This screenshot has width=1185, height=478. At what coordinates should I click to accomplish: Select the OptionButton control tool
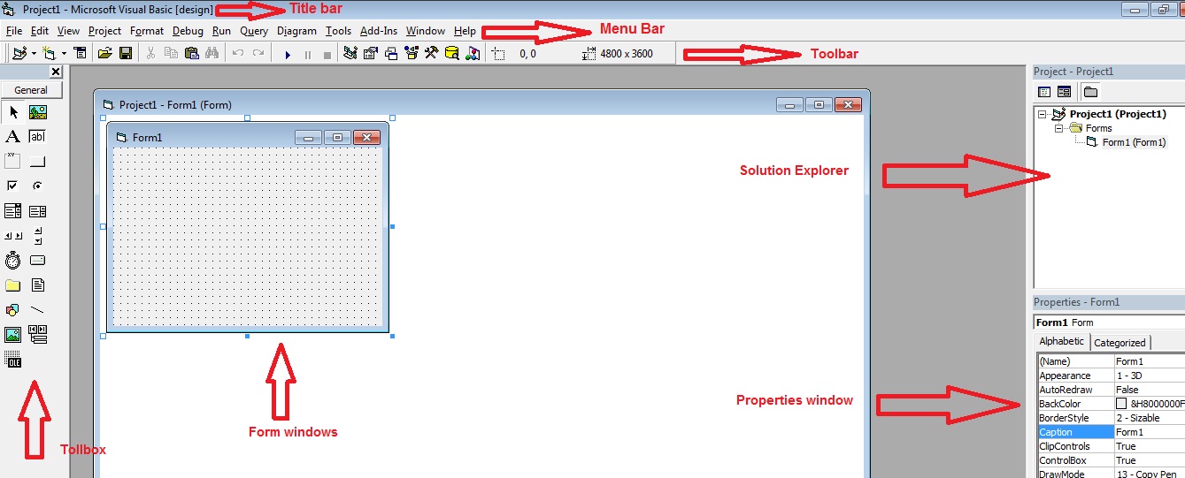click(x=38, y=186)
